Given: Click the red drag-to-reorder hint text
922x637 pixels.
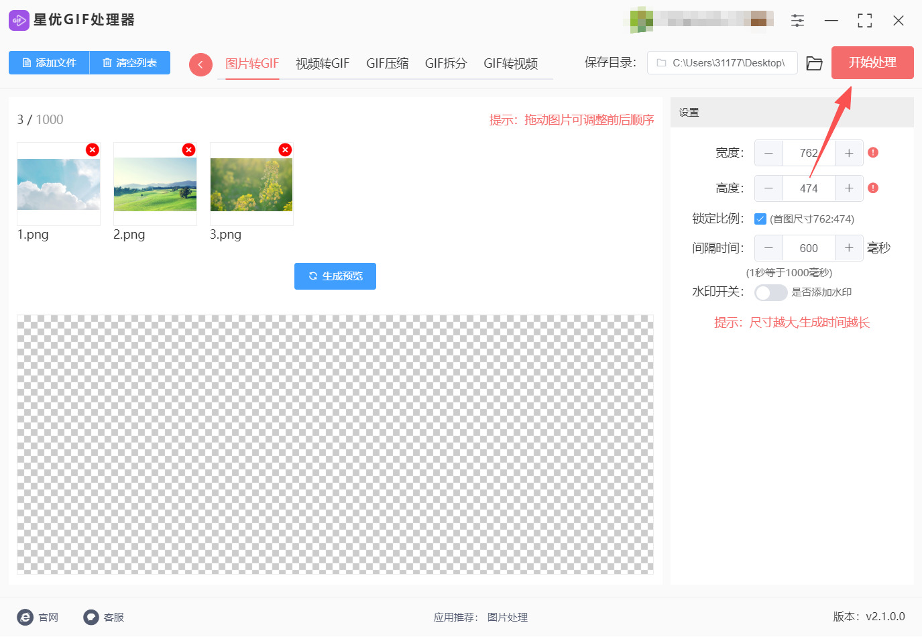Looking at the screenshot, I should (x=571, y=120).
